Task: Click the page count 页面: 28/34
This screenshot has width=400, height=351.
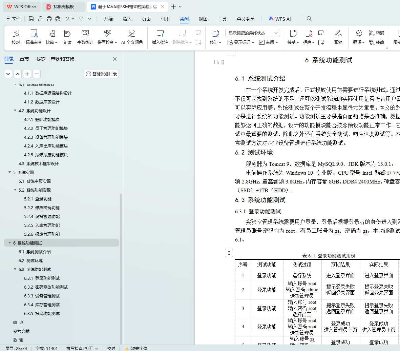Action: (x=16, y=348)
